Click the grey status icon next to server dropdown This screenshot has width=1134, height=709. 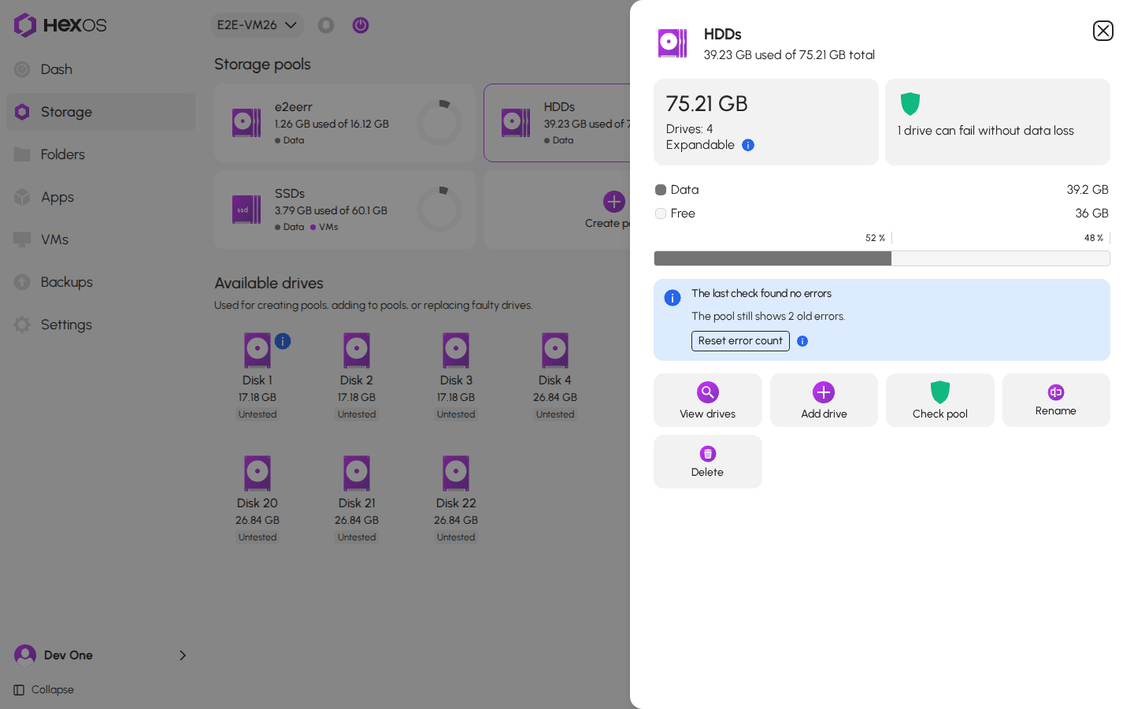pos(326,25)
